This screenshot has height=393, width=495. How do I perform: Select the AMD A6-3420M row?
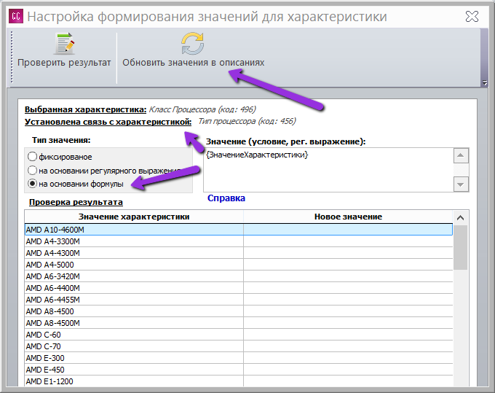[238, 276]
